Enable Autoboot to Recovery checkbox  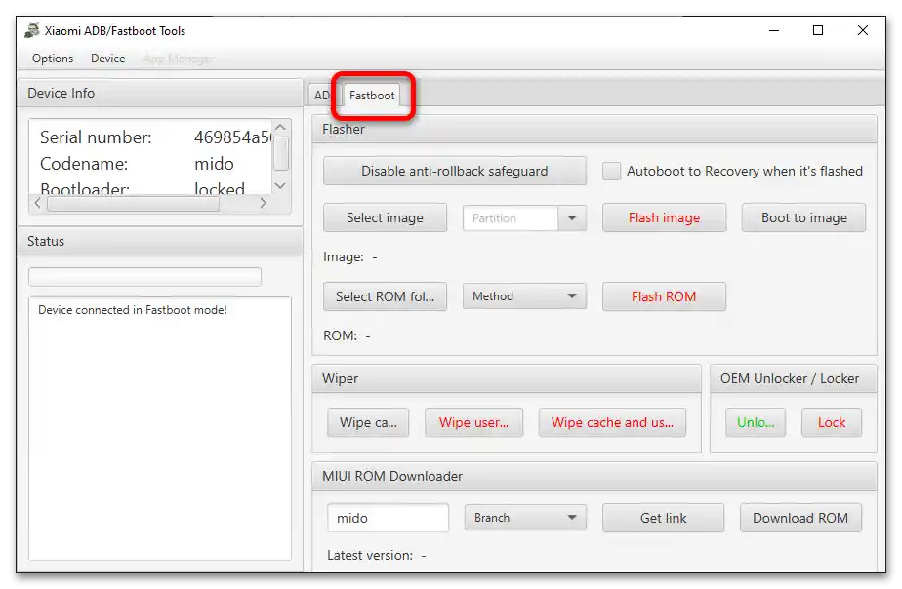[611, 171]
